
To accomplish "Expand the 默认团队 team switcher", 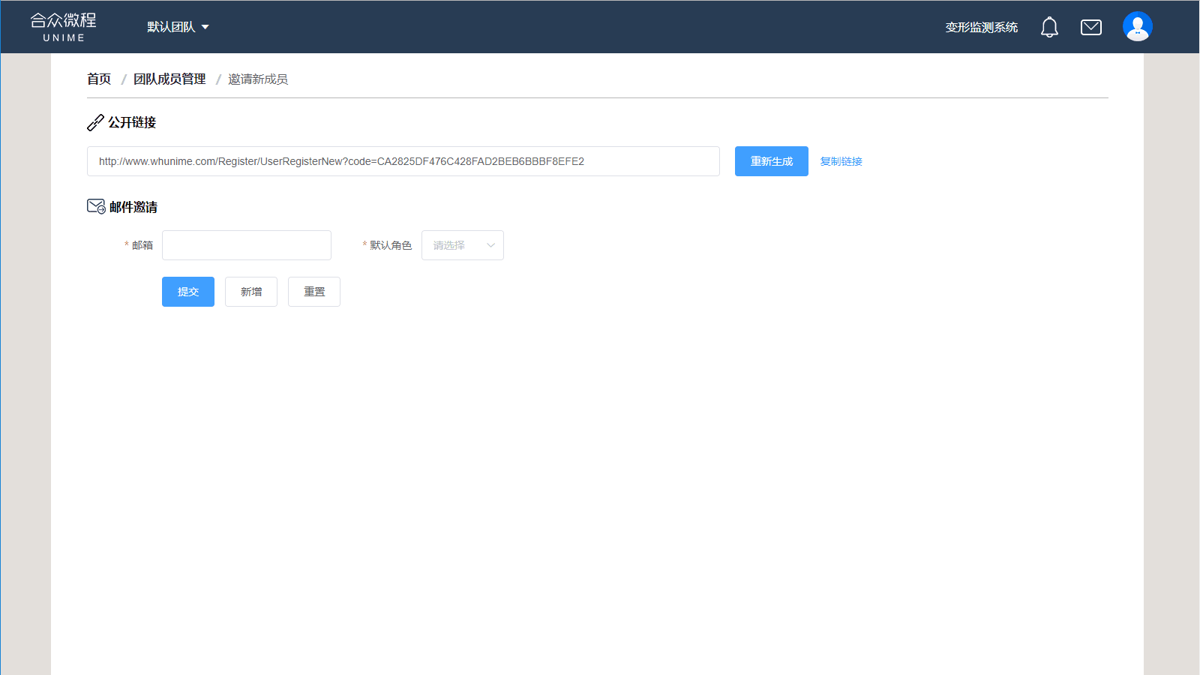I will 178,27.
